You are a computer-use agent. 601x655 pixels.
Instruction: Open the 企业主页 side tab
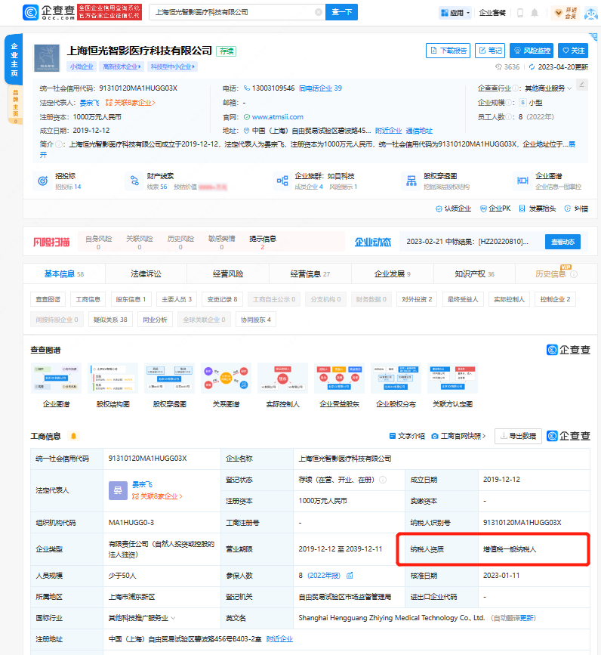coord(14,60)
